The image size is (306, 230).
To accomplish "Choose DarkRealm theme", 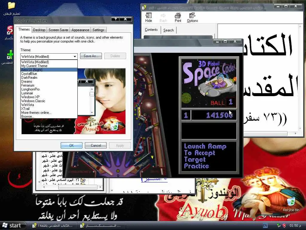I will (x=49, y=78).
